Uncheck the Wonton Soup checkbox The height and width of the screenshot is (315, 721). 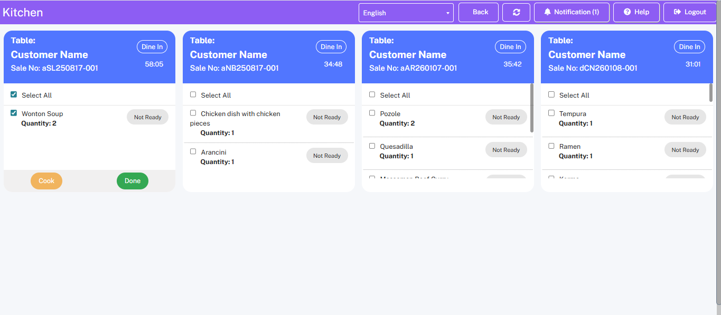pyautogui.click(x=14, y=113)
